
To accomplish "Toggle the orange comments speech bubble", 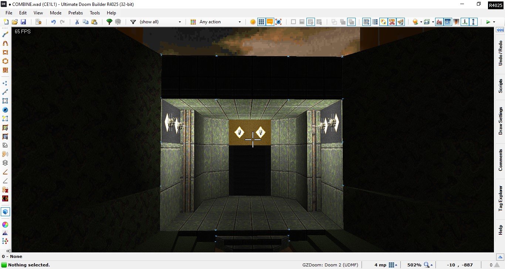I will tap(270, 22).
